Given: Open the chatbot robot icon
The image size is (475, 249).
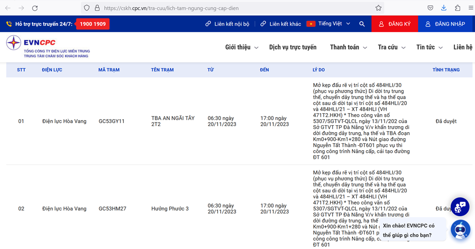Looking at the screenshot, I should [460, 229].
